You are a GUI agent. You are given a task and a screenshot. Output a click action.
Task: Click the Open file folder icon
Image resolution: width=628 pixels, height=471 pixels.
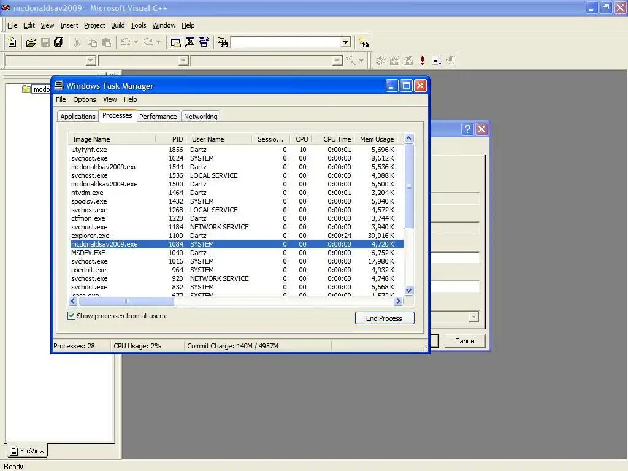(x=31, y=42)
